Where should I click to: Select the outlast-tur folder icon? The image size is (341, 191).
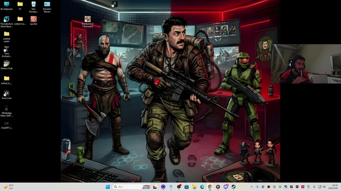tap(20, 21)
